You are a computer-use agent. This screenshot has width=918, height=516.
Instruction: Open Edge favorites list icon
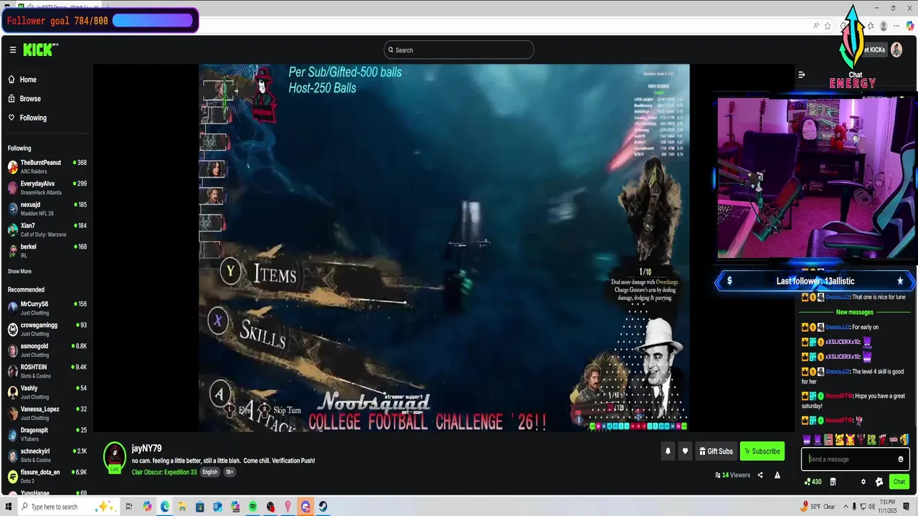pyautogui.click(x=870, y=26)
